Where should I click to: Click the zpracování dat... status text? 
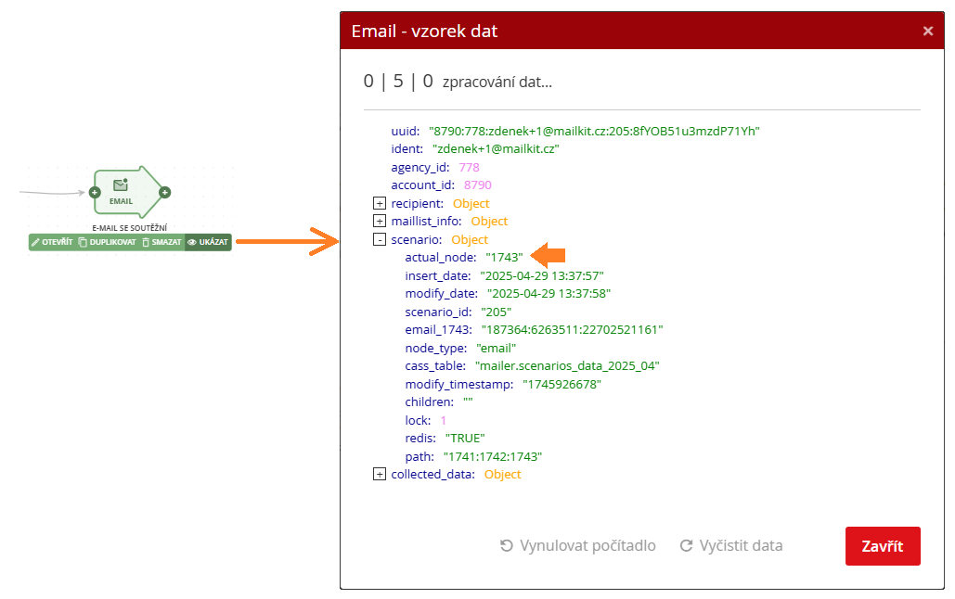(497, 83)
